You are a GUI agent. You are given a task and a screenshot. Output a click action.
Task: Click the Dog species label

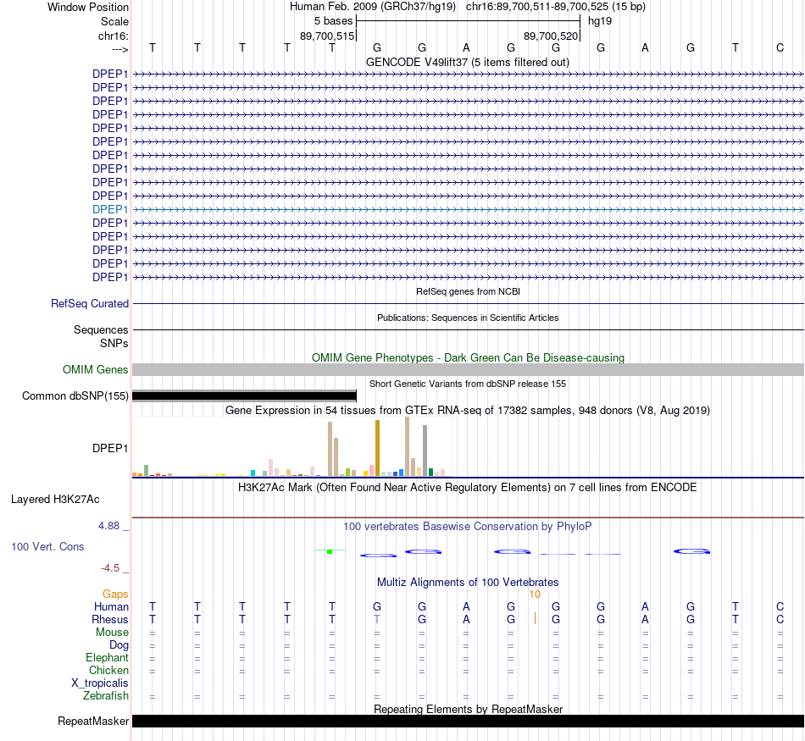(119, 645)
